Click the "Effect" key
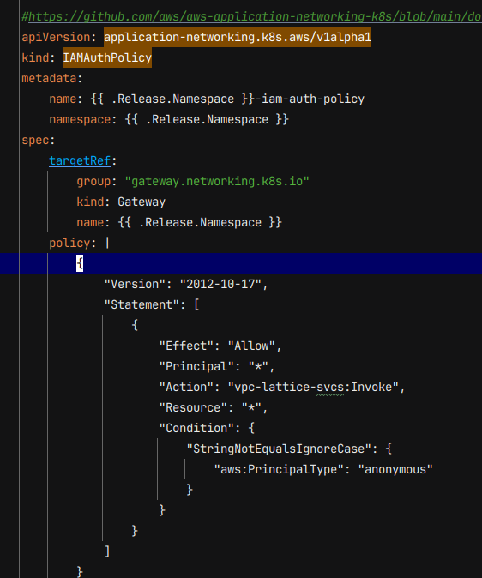This screenshot has width=482, height=578. coord(186,346)
